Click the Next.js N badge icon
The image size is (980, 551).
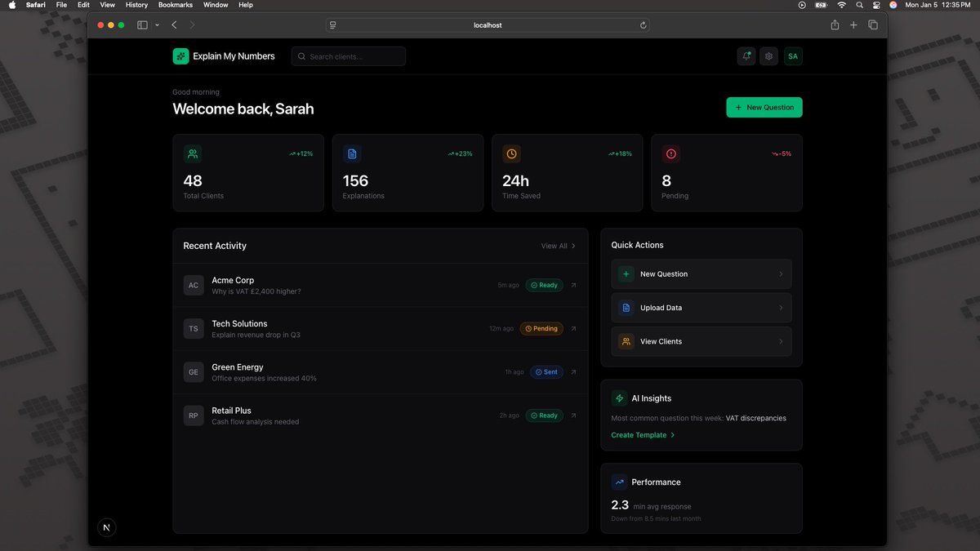point(106,527)
